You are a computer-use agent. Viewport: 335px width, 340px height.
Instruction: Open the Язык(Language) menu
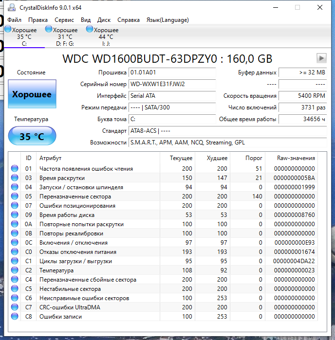[167, 20]
